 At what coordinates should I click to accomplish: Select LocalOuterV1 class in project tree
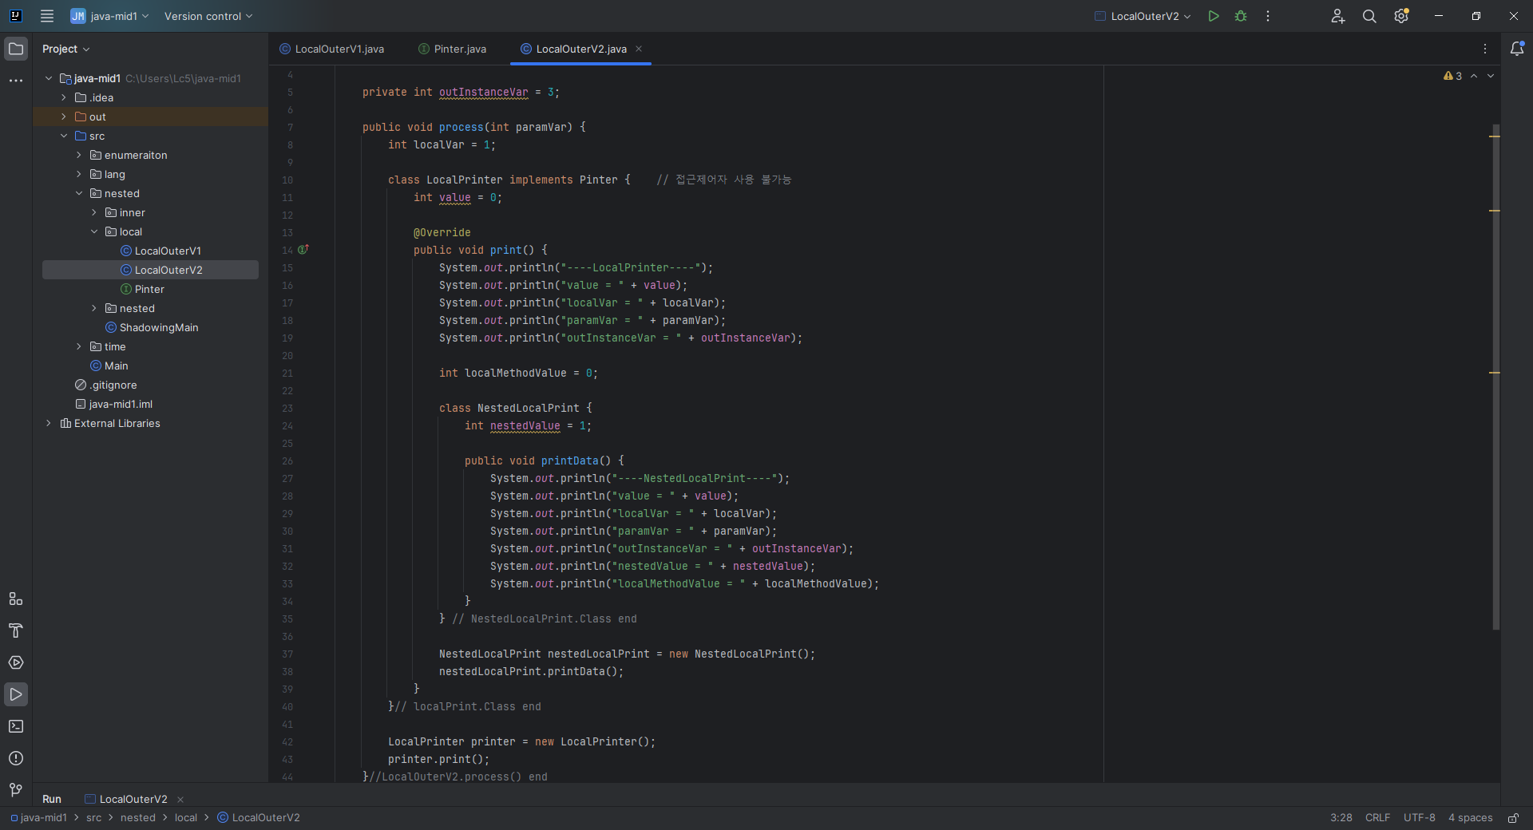point(168,251)
